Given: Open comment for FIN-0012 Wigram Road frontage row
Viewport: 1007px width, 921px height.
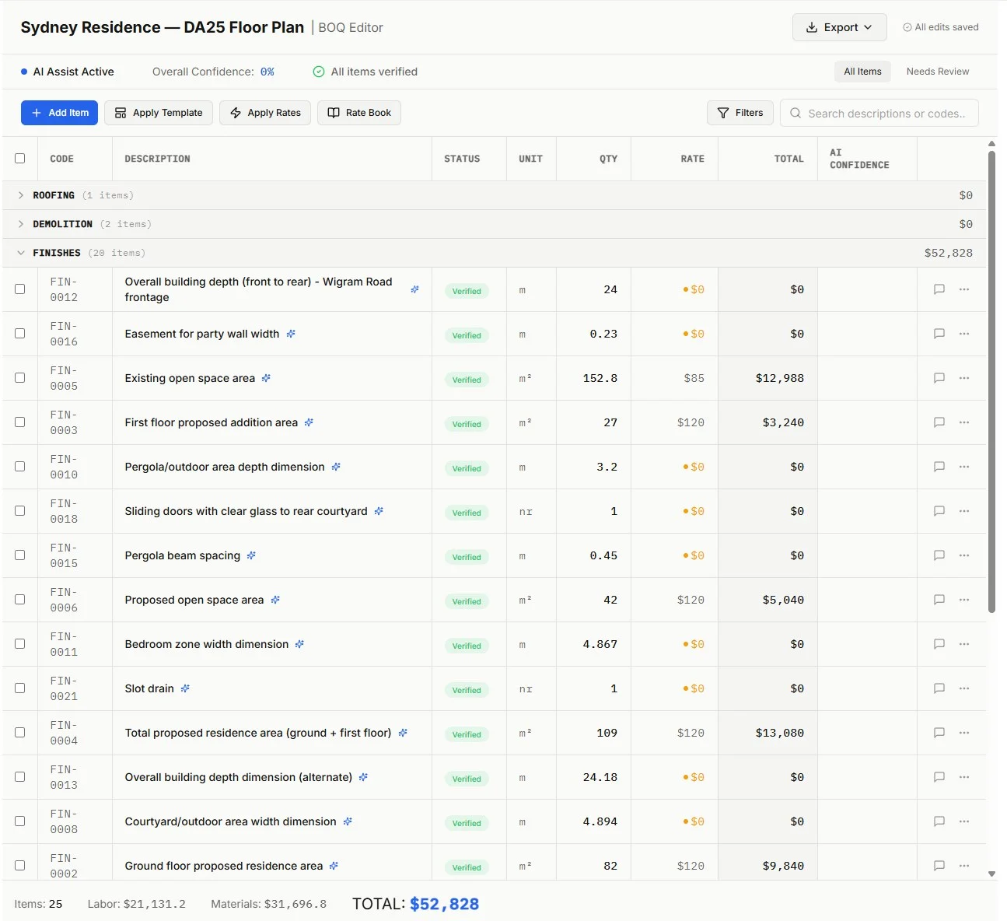Looking at the screenshot, I should point(939,289).
